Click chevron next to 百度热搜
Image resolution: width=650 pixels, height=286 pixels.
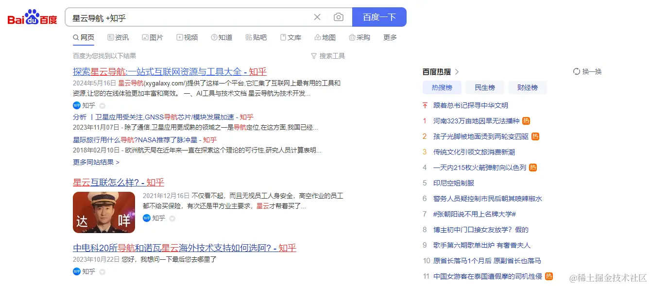(x=457, y=72)
